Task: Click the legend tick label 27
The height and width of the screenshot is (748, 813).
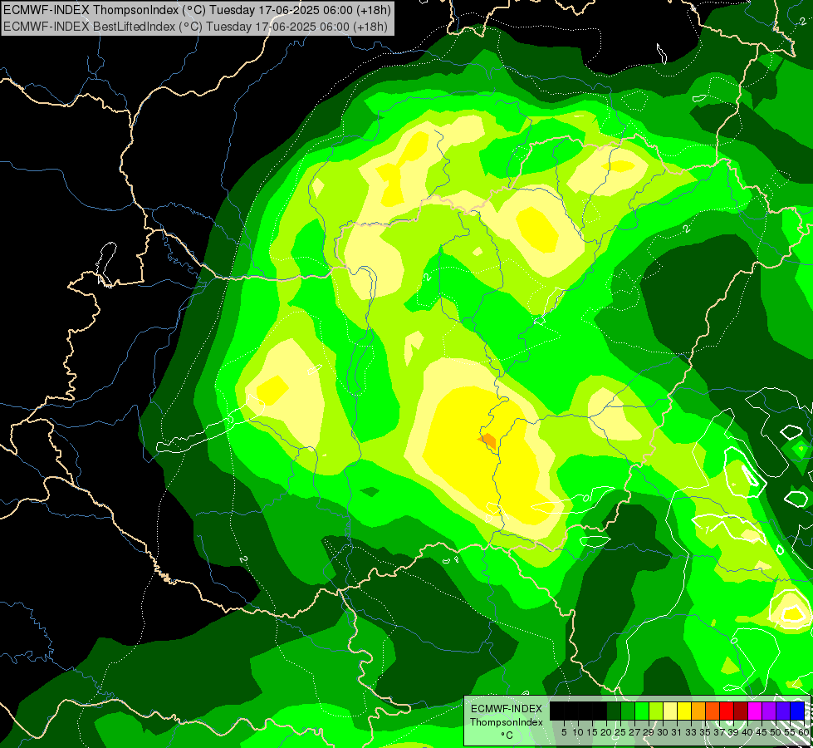Action: pyautogui.click(x=634, y=732)
